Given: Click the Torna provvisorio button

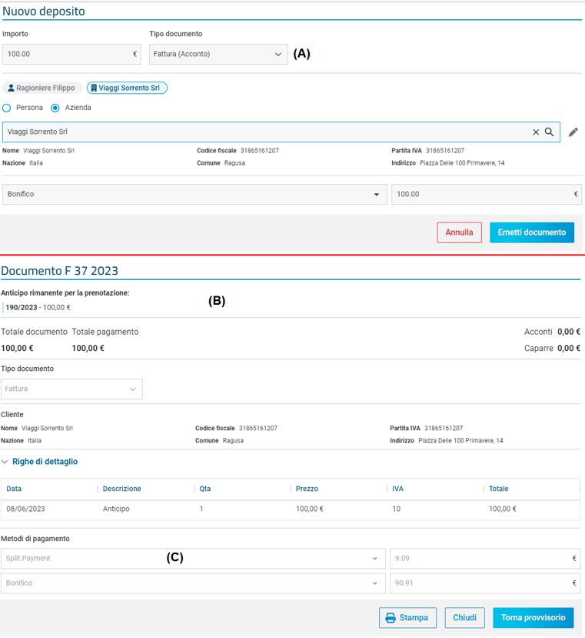Looking at the screenshot, I should click(533, 618).
